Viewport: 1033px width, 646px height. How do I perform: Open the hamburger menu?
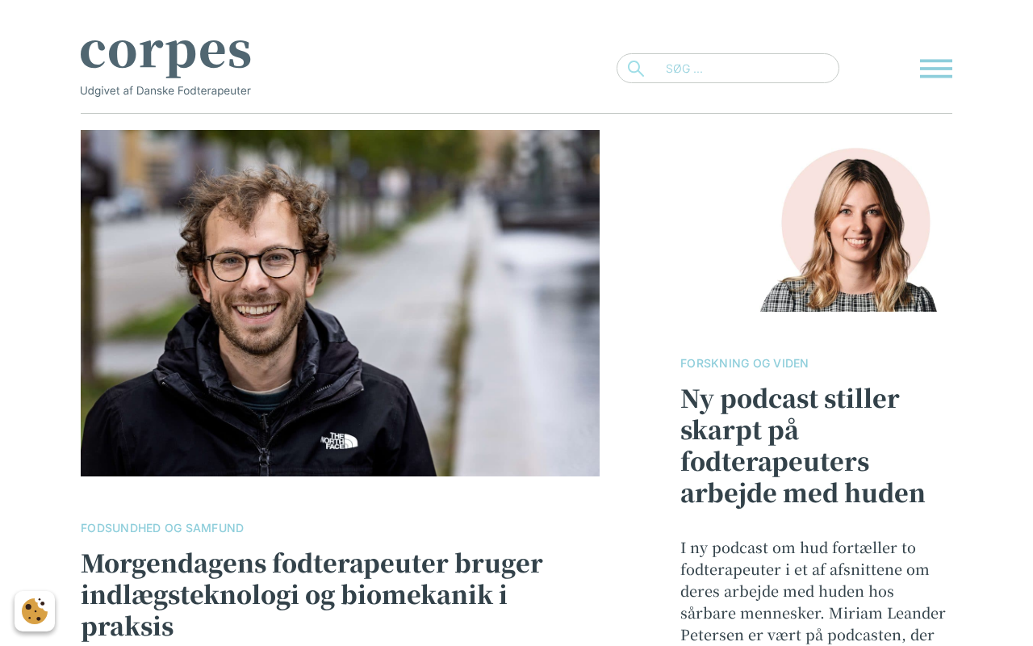[935, 69]
